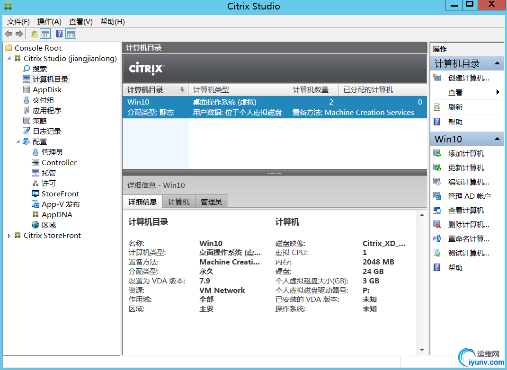Click the Forward arrow in the toolbar
Screen dimensions: 507x370
tap(19, 34)
